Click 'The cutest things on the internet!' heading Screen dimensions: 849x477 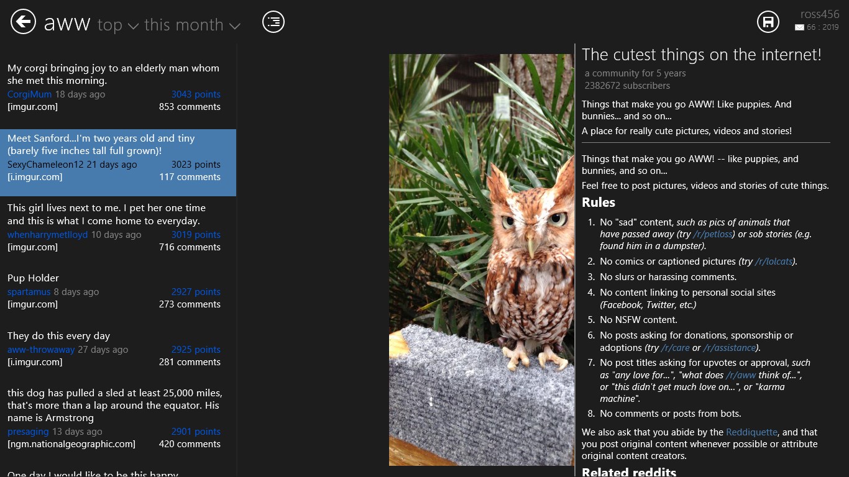tap(702, 55)
